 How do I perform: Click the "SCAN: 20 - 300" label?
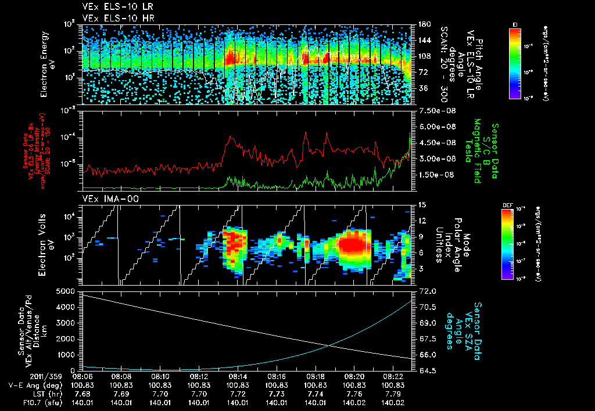pos(443,64)
